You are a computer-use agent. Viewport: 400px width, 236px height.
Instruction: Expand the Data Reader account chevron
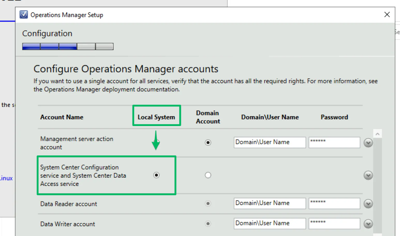coord(368,204)
